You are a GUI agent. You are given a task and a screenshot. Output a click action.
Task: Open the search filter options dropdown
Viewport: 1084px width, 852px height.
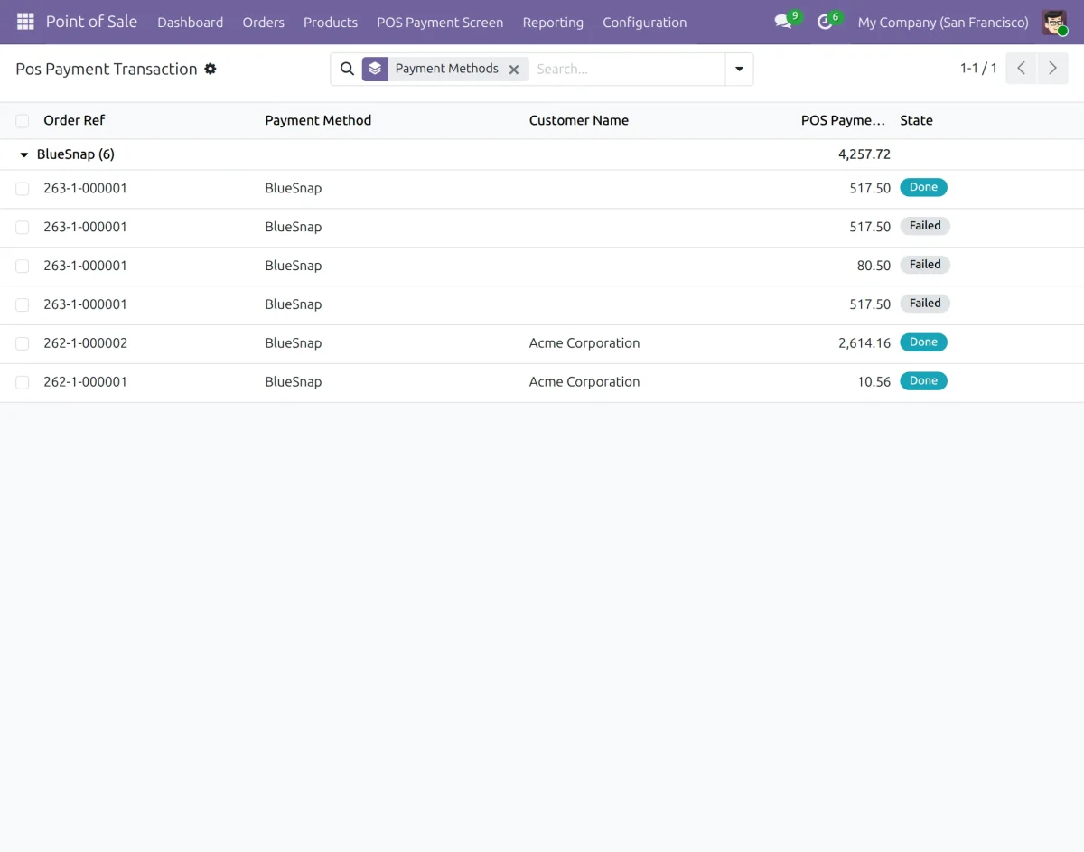739,70
